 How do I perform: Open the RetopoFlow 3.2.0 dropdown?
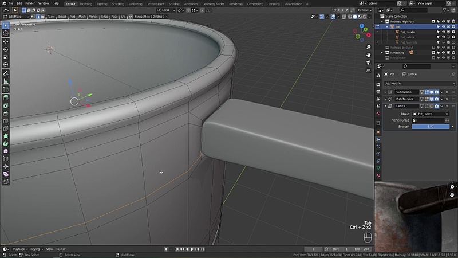151,17
